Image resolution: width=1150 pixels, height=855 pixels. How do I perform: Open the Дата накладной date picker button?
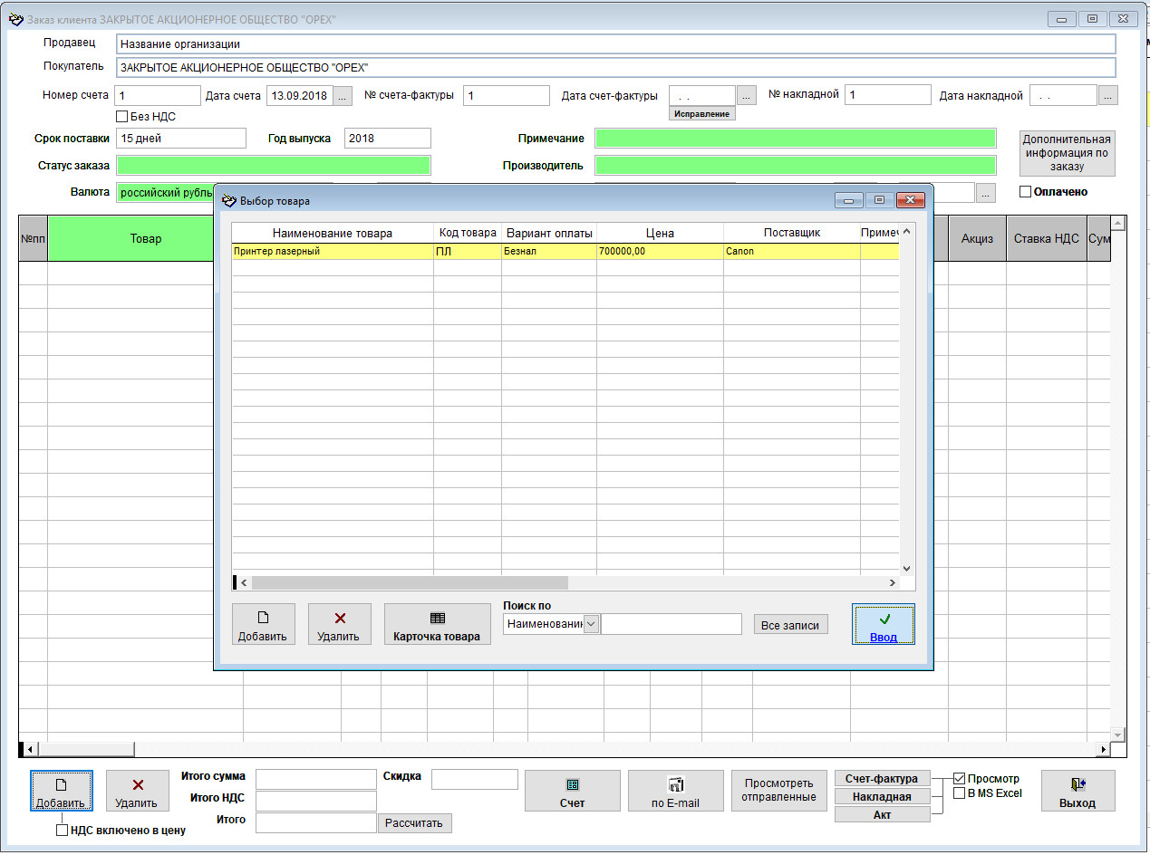(1108, 96)
